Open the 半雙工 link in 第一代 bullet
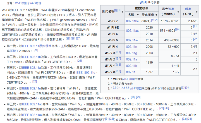201x123 pixels. 14,51
